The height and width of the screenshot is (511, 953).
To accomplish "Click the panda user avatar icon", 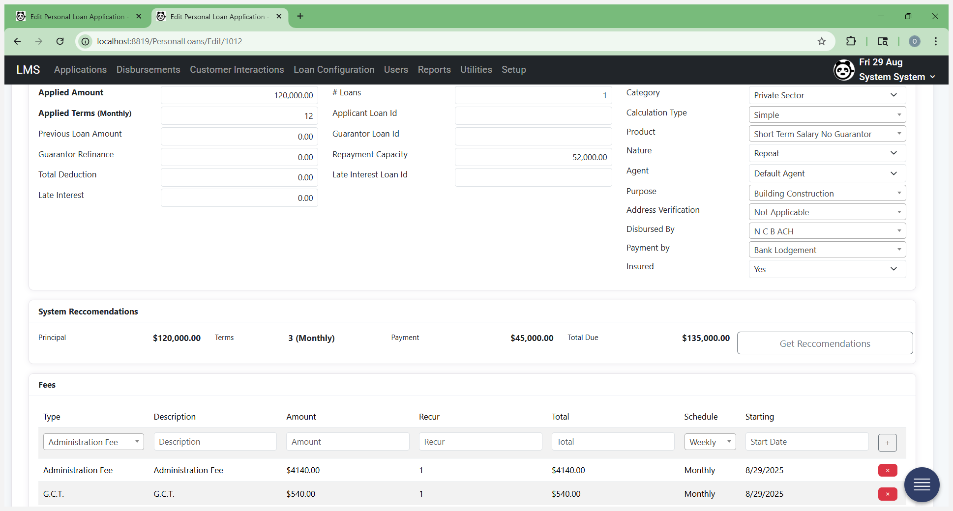I will [x=844, y=70].
